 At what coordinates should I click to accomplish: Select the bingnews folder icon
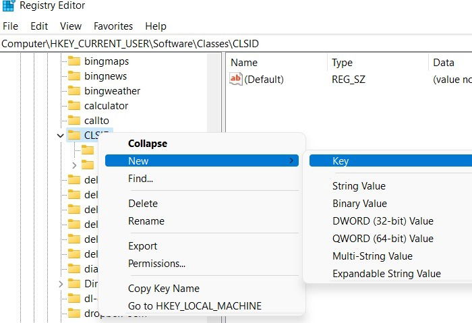point(73,76)
